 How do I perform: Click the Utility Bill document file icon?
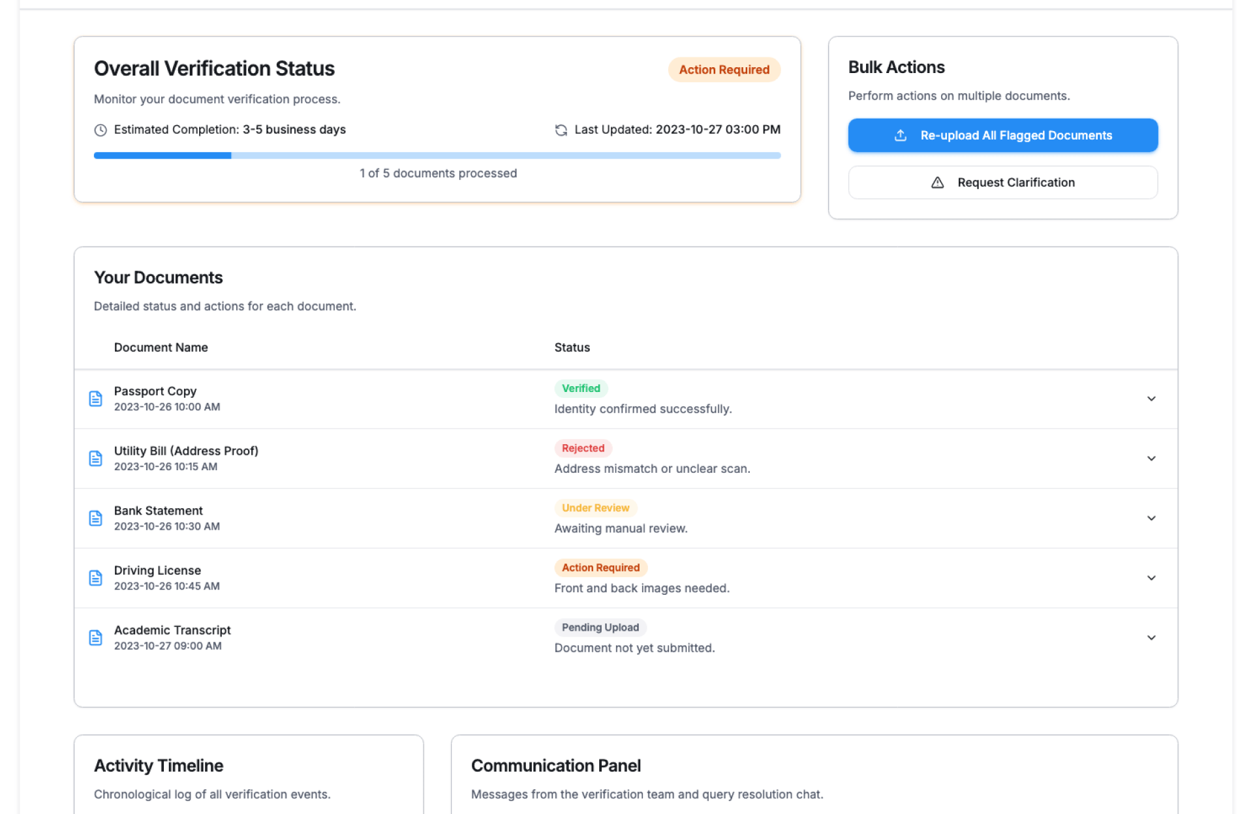click(x=95, y=459)
